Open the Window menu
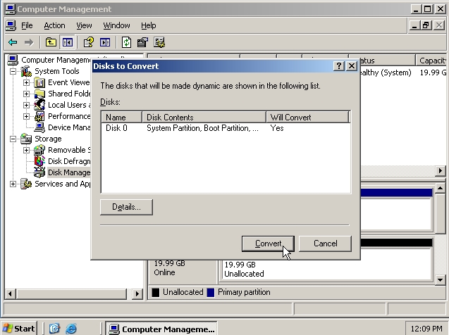Screen dimensions: 449x335 [x=116, y=26]
